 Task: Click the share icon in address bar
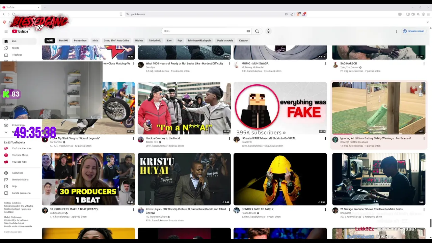click(292, 14)
